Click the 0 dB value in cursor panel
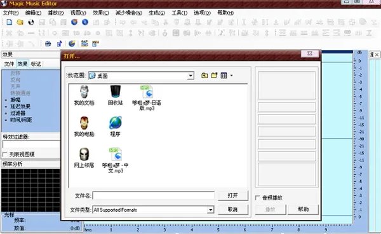Viewport: 381px width, 234px height. (x=75, y=228)
